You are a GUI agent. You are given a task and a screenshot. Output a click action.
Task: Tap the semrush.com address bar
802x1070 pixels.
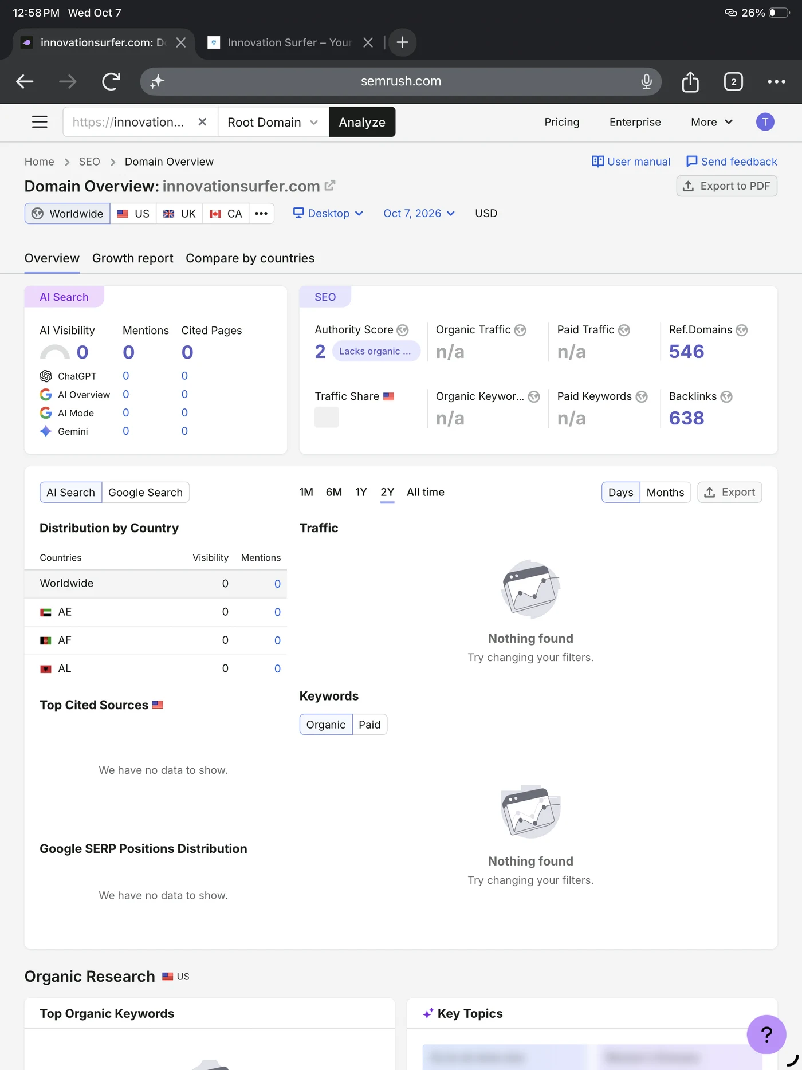click(401, 81)
